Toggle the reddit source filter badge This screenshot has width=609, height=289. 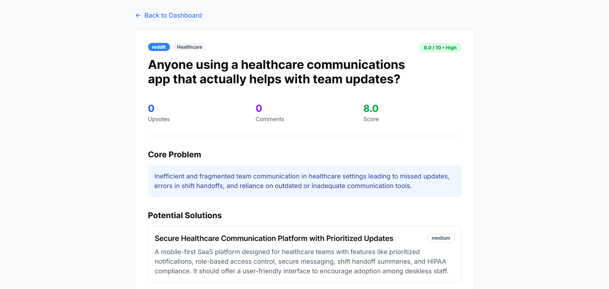pos(159,47)
